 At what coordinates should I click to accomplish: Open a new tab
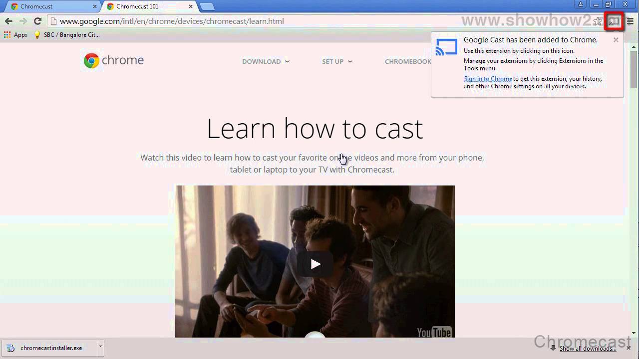[207, 6]
